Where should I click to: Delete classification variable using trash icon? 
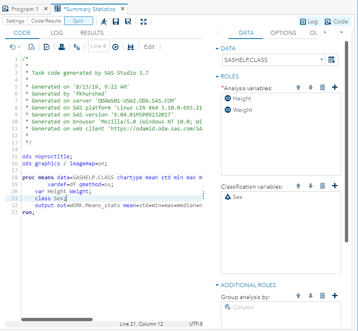pos(322,186)
